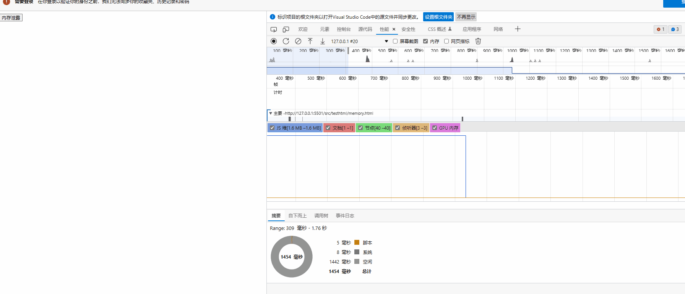
Task: Enable the 屏幕截图 checkbox
Action: 395,41
